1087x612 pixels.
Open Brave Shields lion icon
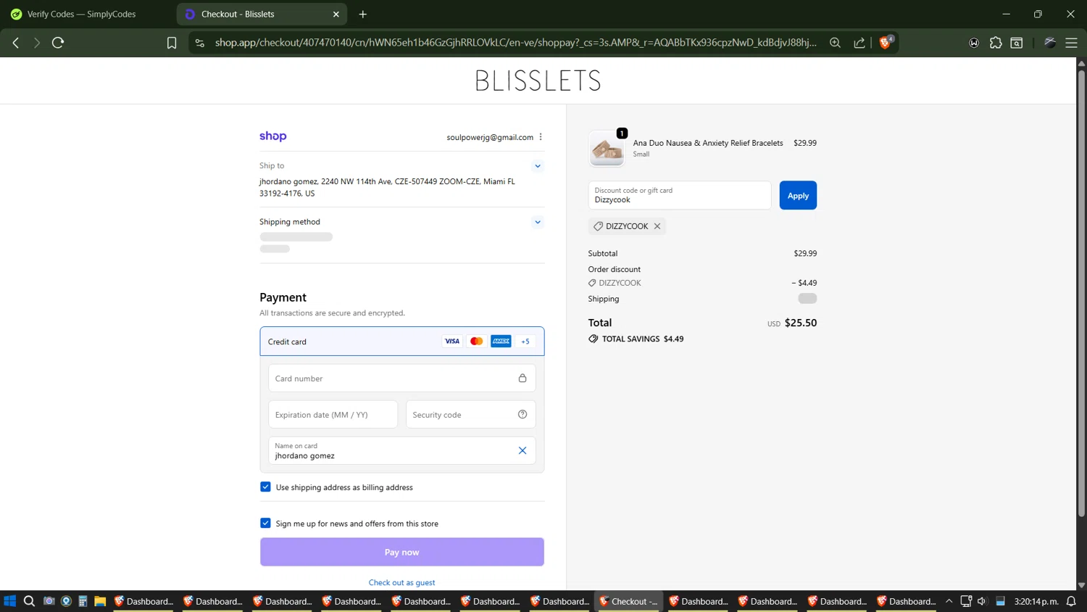tap(886, 42)
